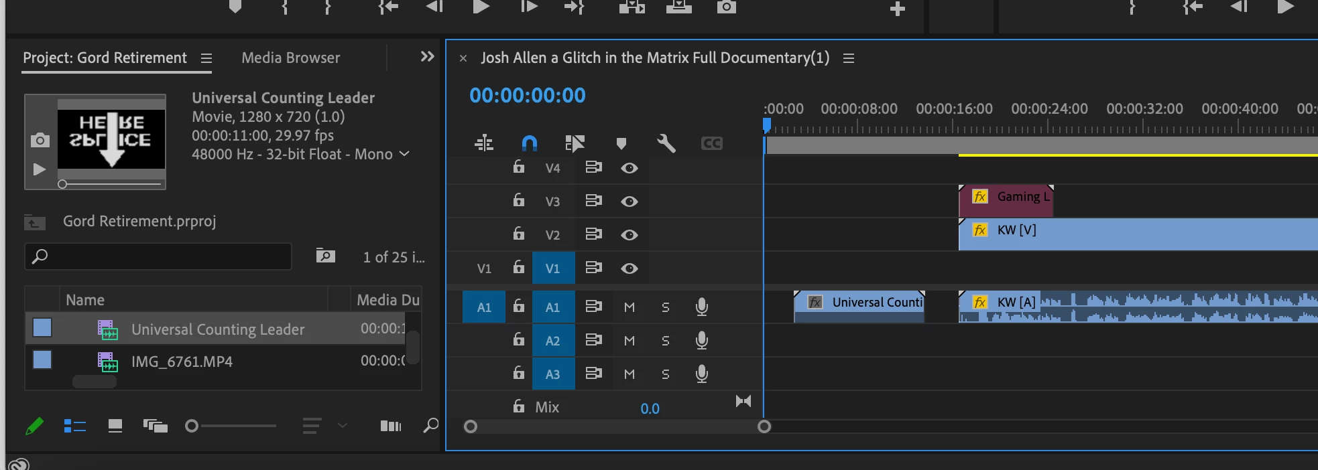The image size is (1318, 470).
Task: Toggle sync lock for V4
Action: [593, 167]
